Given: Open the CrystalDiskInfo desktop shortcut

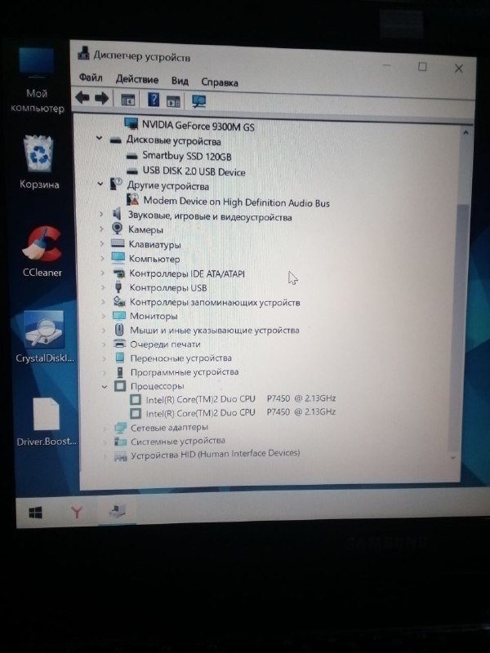Looking at the screenshot, I should pyautogui.click(x=45, y=337).
